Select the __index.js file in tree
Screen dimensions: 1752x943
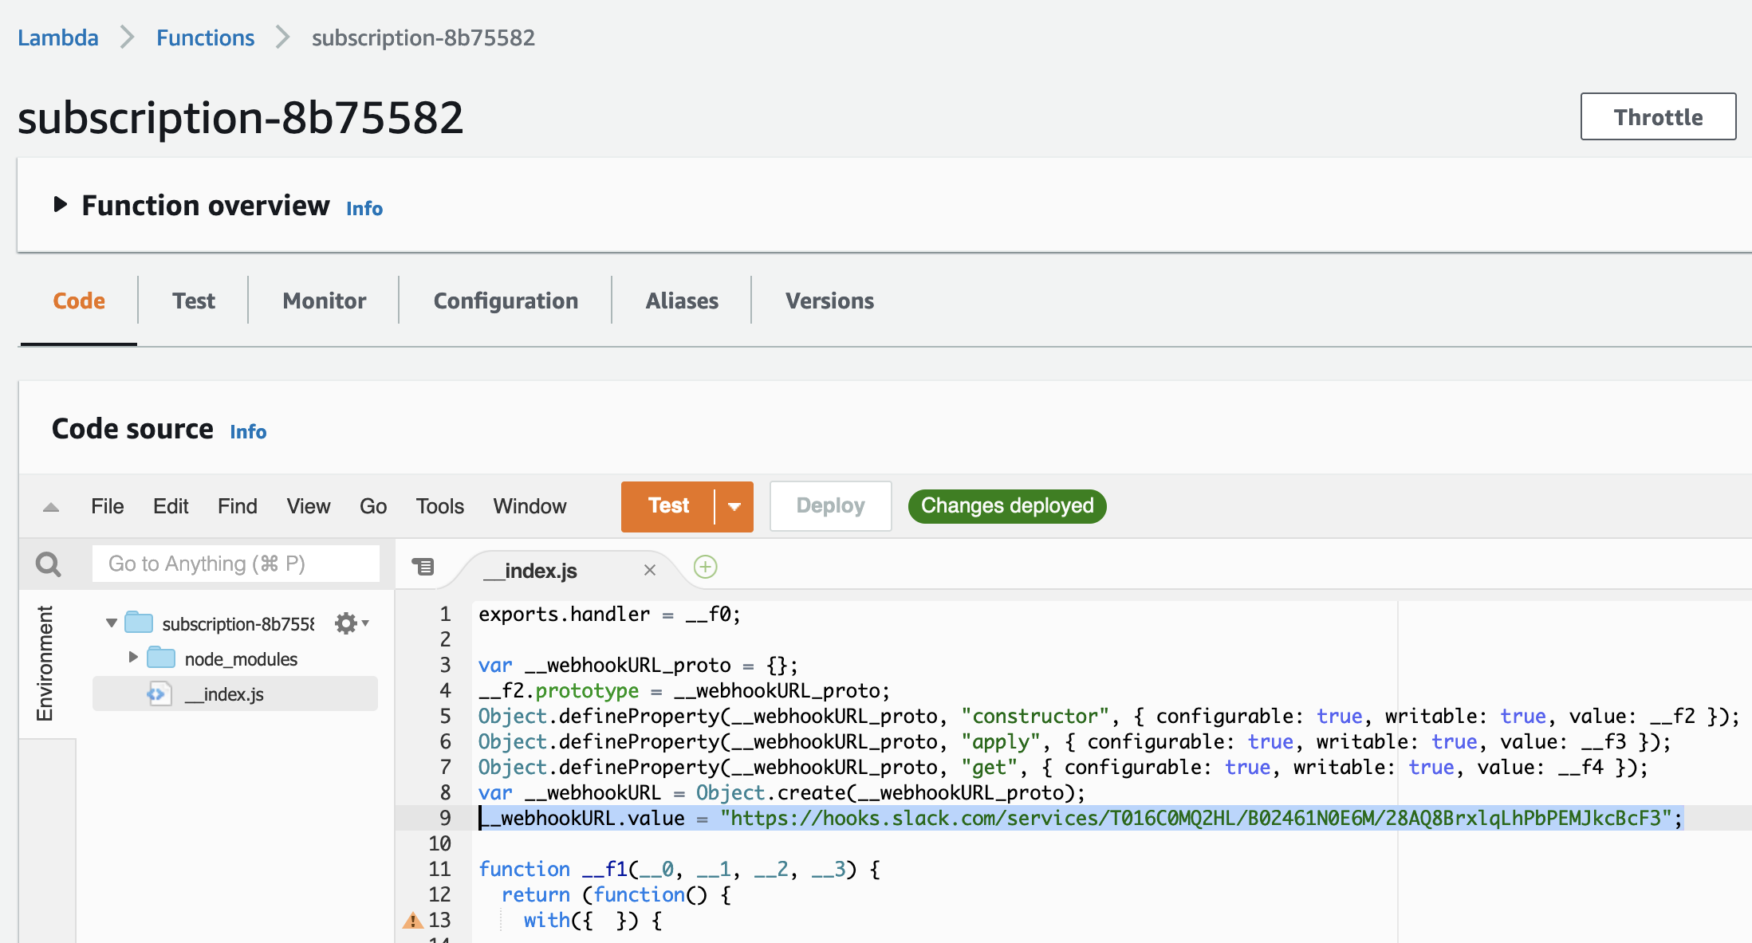click(235, 694)
